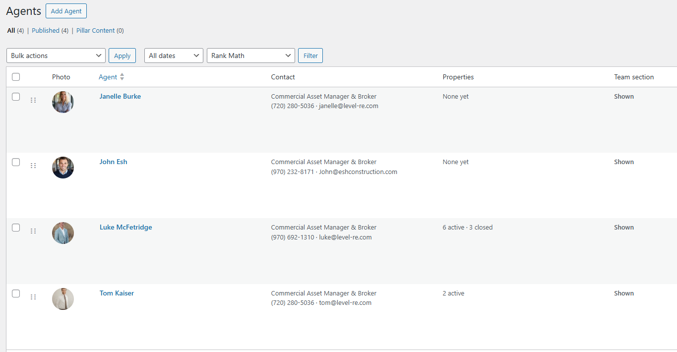Open the Bulk actions dropdown

(x=56, y=56)
